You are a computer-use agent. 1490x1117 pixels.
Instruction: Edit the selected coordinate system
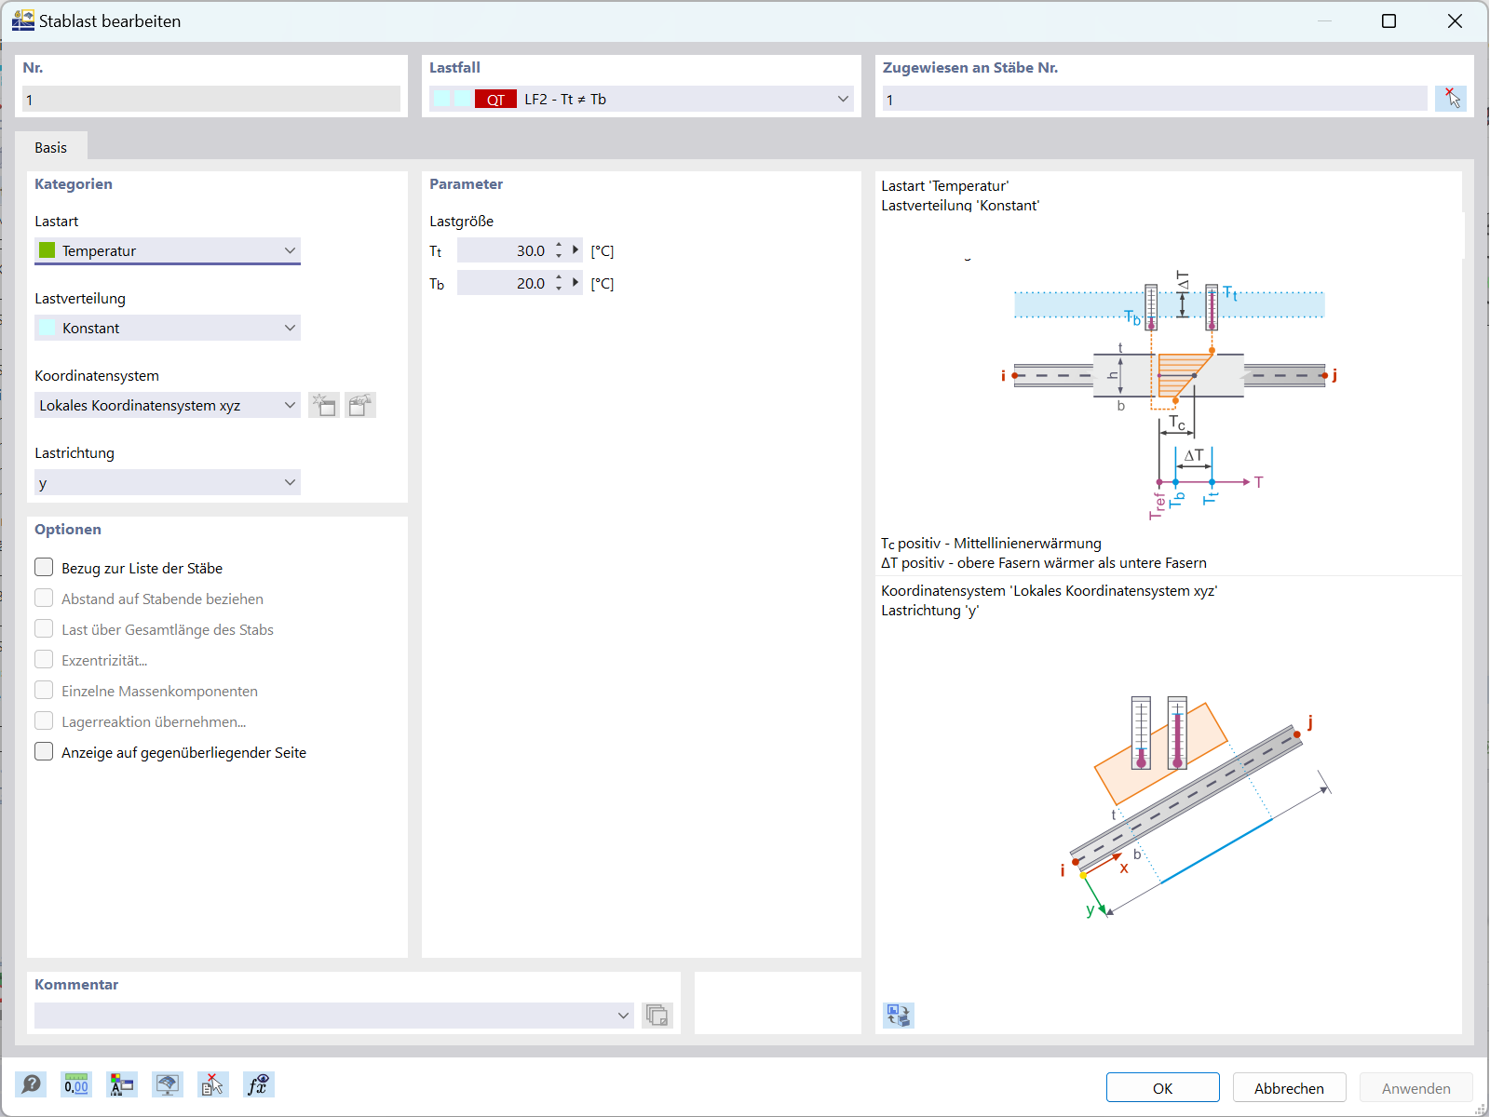[360, 405]
